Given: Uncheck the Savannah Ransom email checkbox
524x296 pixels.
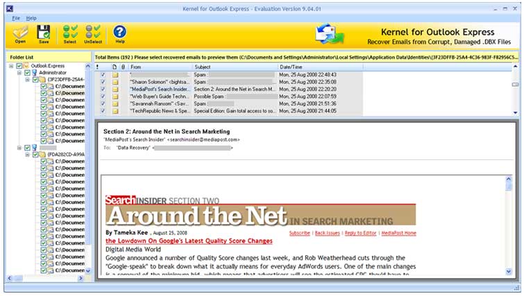Looking at the screenshot, I should pyautogui.click(x=103, y=104).
